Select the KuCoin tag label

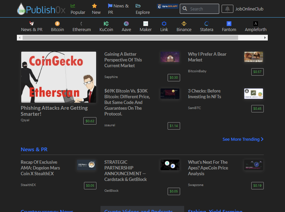pyautogui.click(x=106, y=29)
